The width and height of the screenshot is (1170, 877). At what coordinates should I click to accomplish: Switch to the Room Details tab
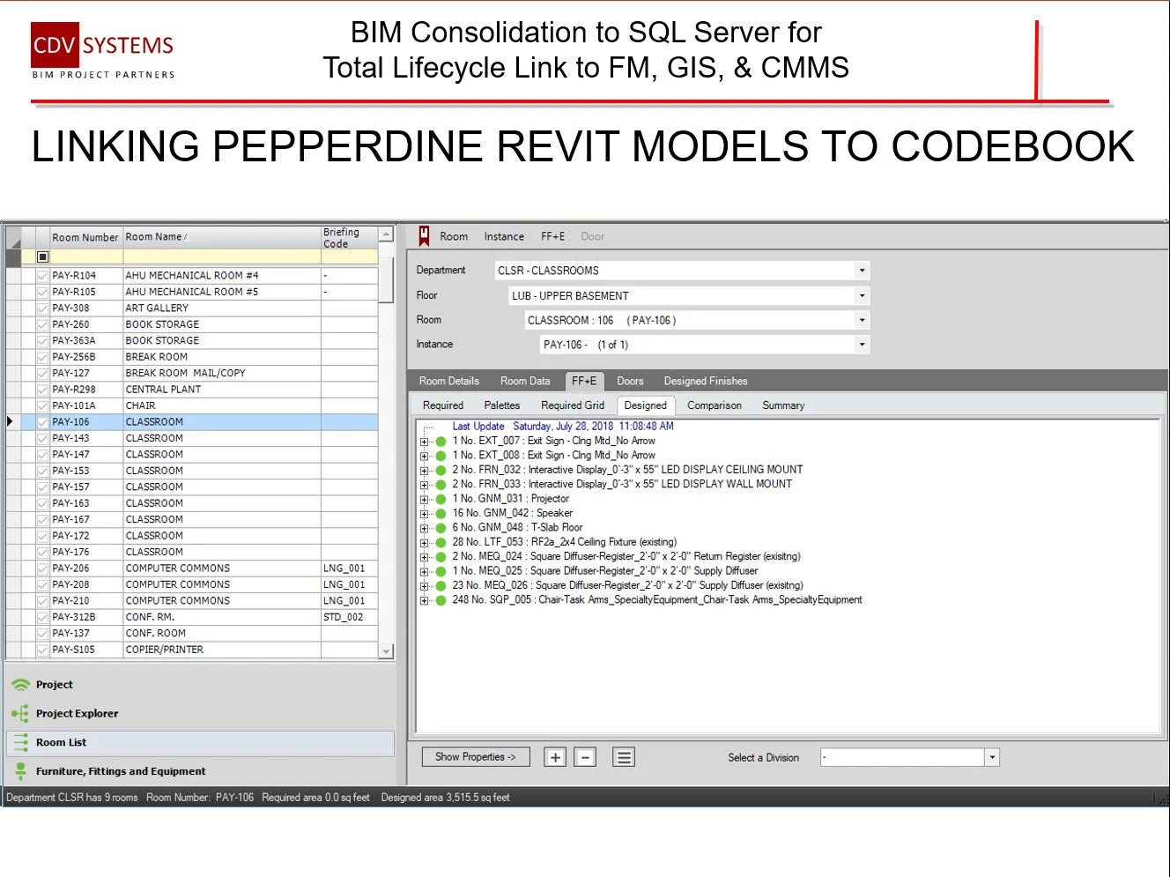[449, 381]
